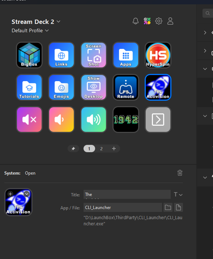Select the Show Desktop key
Viewport: 213px width, 259px height.
click(94, 87)
